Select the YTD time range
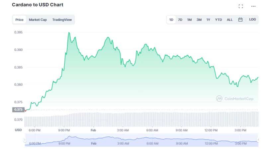Viewport: 267px width, 150px height. tap(219, 20)
